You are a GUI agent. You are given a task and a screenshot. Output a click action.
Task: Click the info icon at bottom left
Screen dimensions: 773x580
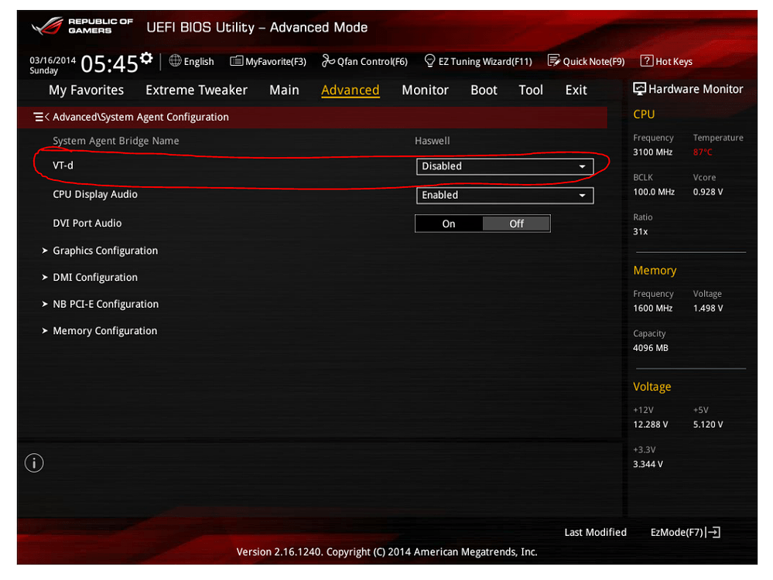pos(33,462)
